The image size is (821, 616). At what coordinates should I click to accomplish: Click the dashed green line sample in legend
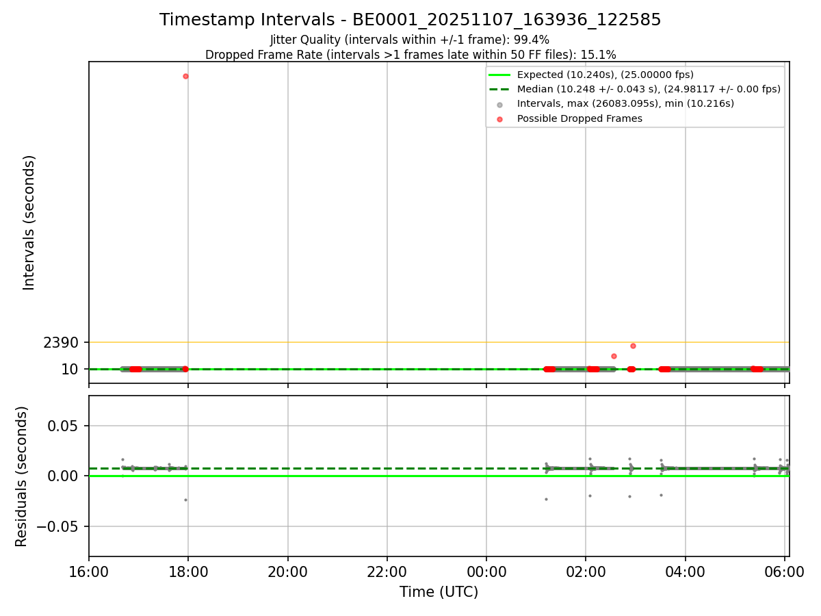499,89
